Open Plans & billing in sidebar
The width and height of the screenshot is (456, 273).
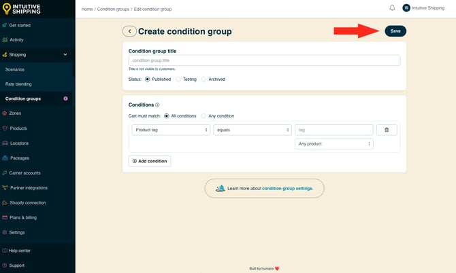click(x=23, y=217)
